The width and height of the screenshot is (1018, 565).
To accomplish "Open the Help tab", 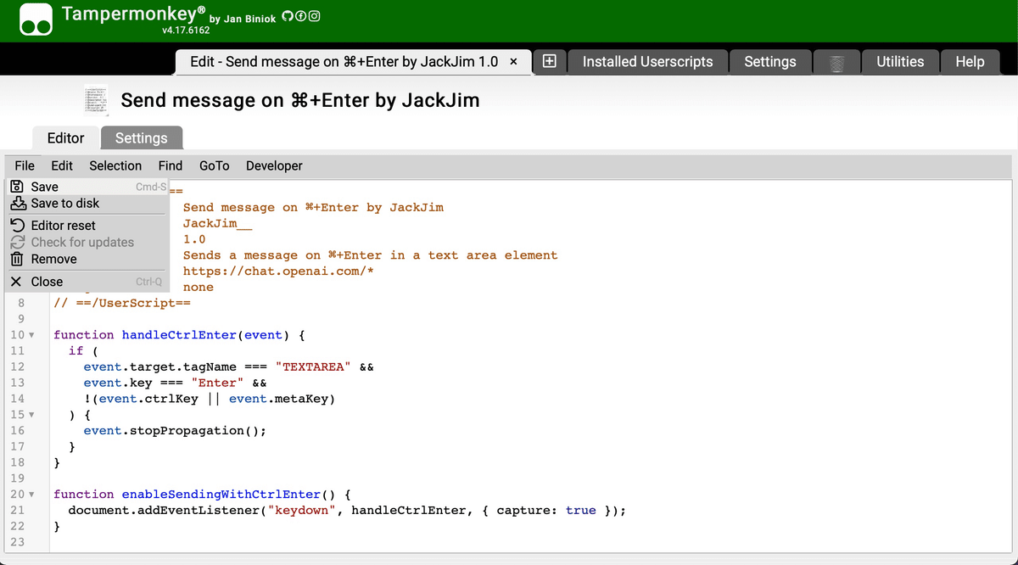I will (x=970, y=62).
